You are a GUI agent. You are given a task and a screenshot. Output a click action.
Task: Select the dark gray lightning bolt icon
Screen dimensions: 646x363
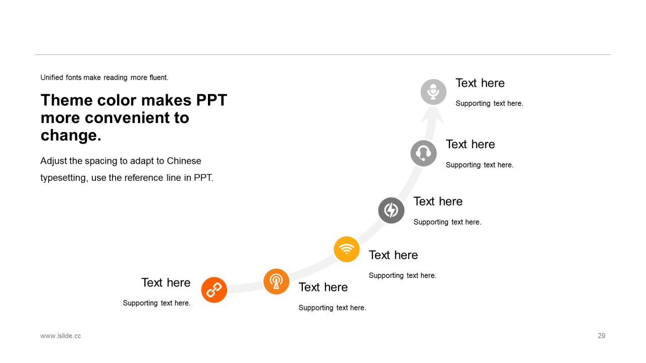[391, 210]
